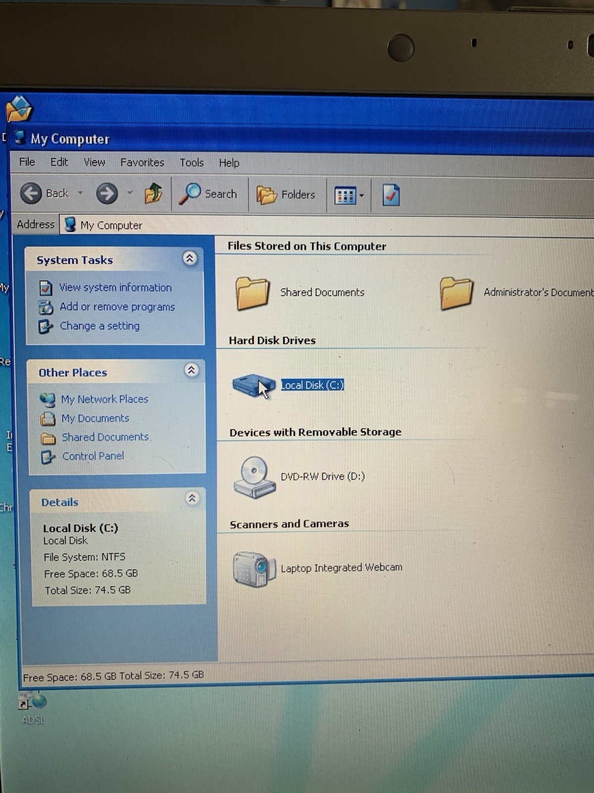Screen dimensions: 594x793
Task: Click the Shared Documents sidebar folder icon
Action: click(x=48, y=438)
